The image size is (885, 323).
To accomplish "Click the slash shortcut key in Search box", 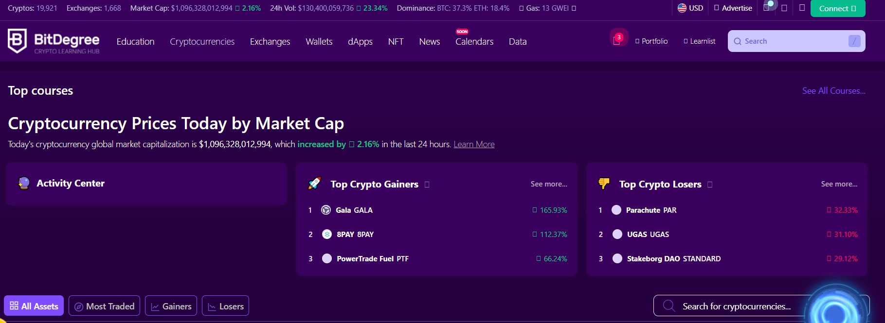I will pyautogui.click(x=854, y=41).
